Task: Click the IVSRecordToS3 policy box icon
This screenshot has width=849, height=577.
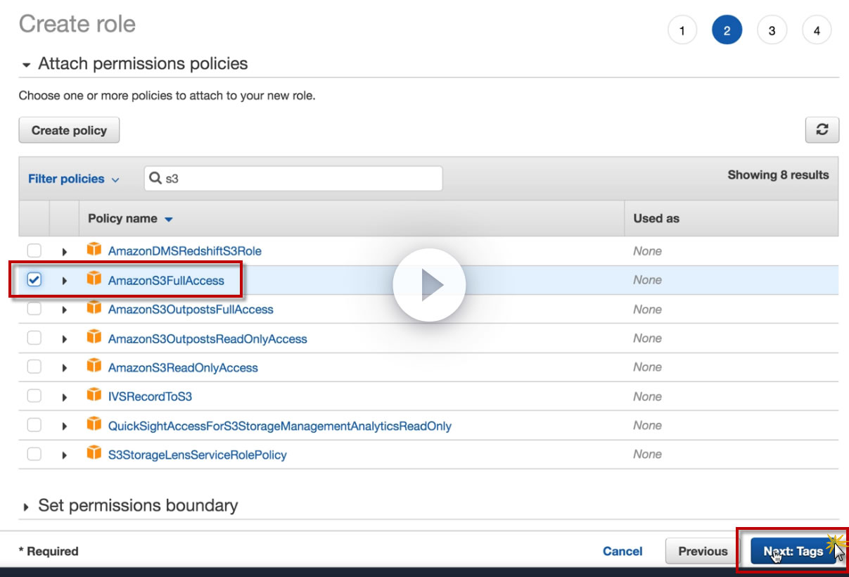Action: click(94, 395)
